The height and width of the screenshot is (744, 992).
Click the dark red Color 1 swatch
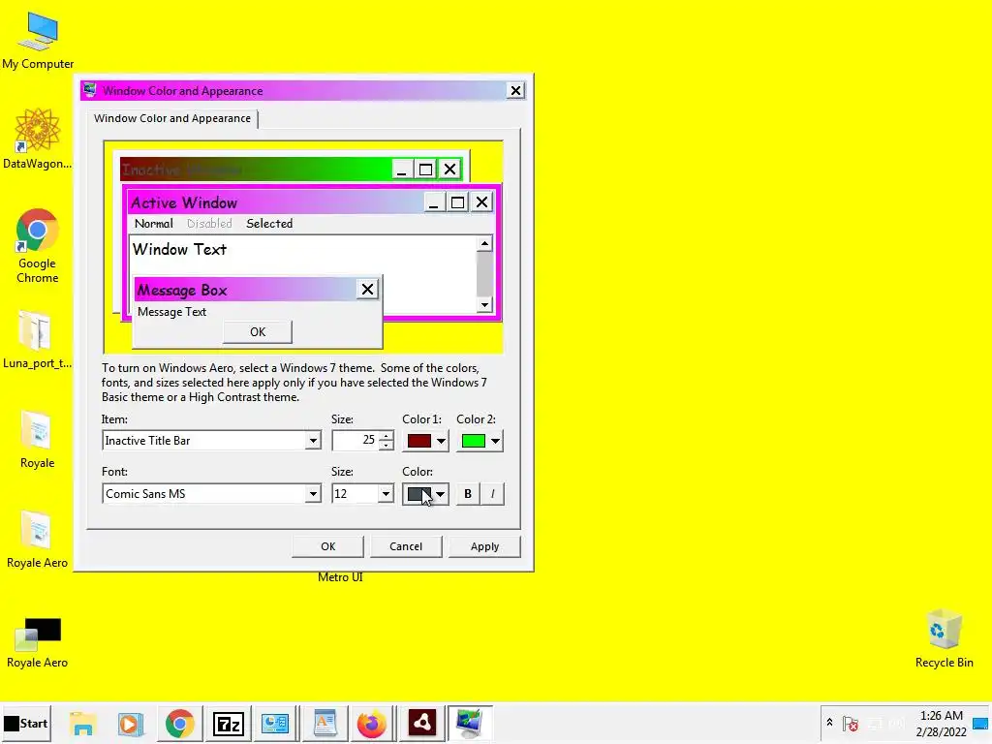[418, 441]
